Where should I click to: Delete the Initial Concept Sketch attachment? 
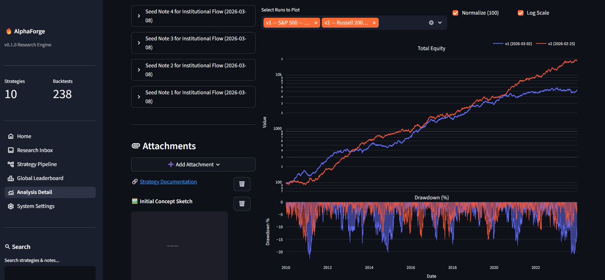tap(242, 204)
